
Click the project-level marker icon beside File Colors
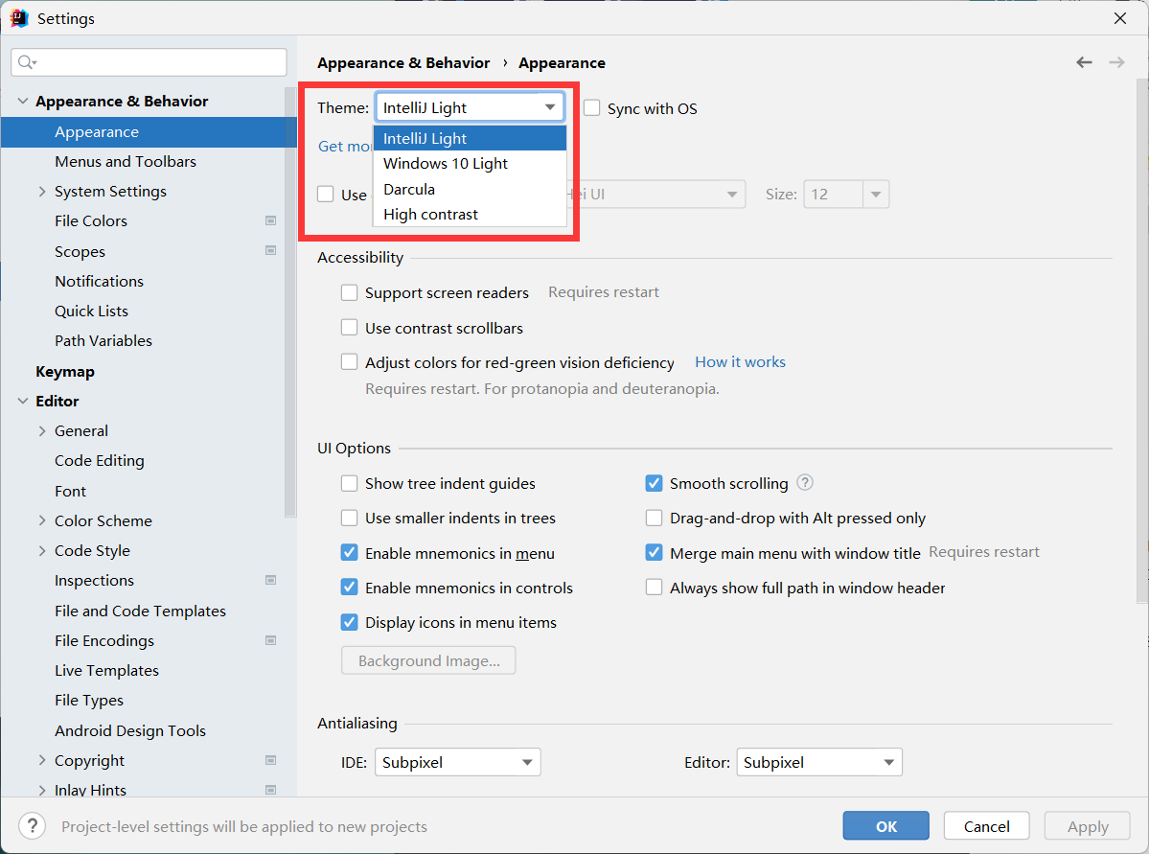[270, 220]
